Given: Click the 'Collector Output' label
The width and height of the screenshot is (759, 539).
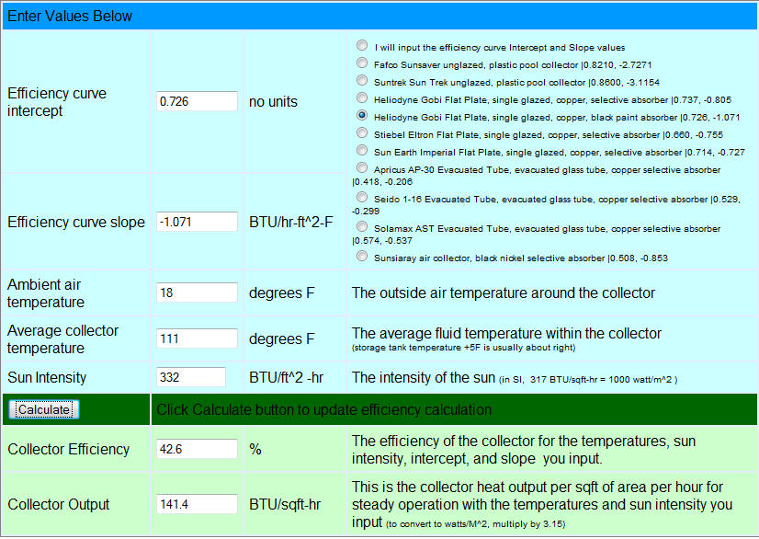Looking at the screenshot, I should (x=59, y=505).
